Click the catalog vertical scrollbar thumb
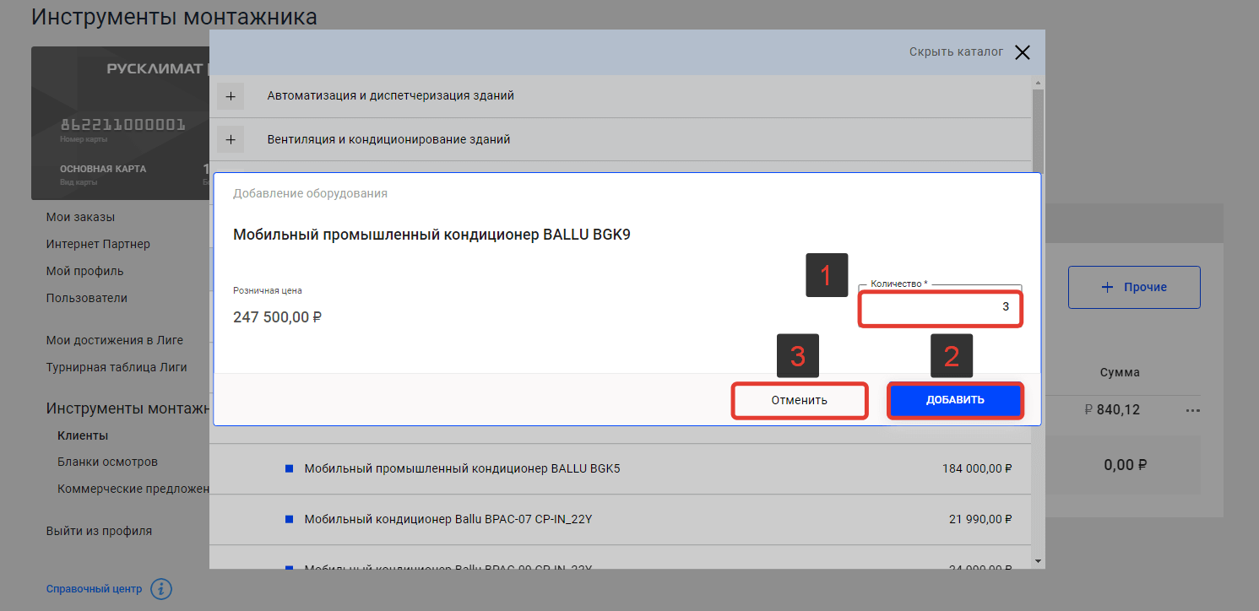 1039,131
